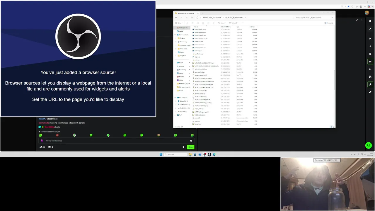Collapse the Ten komputer node
This screenshot has width=375, height=211.
175,98
